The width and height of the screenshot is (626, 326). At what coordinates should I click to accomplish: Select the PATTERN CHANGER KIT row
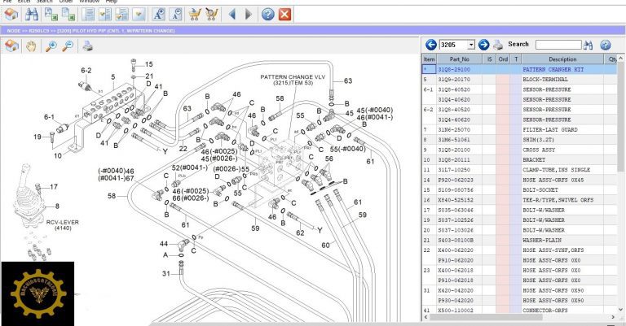coord(562,69)
